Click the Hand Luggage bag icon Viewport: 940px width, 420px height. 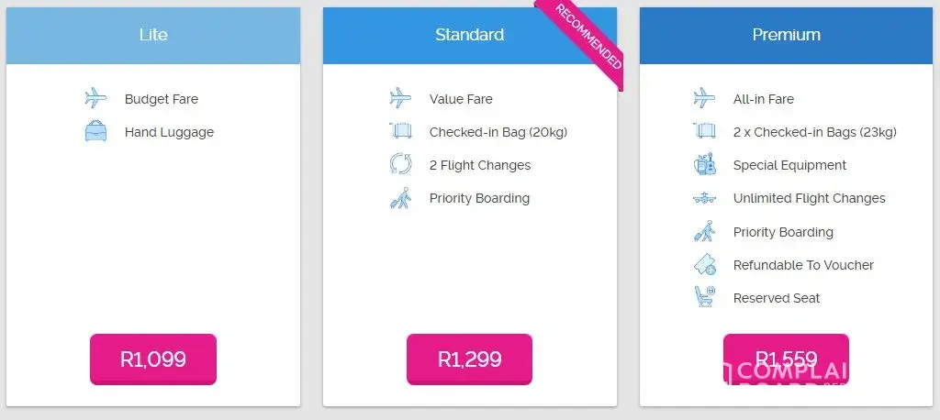tap(95, 132)
